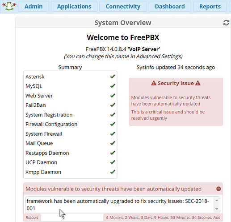Click the Firewall Configuration status checkmark
Image resolution: width=231 pixels, height=222 pixels.
(x=113, y=124)
